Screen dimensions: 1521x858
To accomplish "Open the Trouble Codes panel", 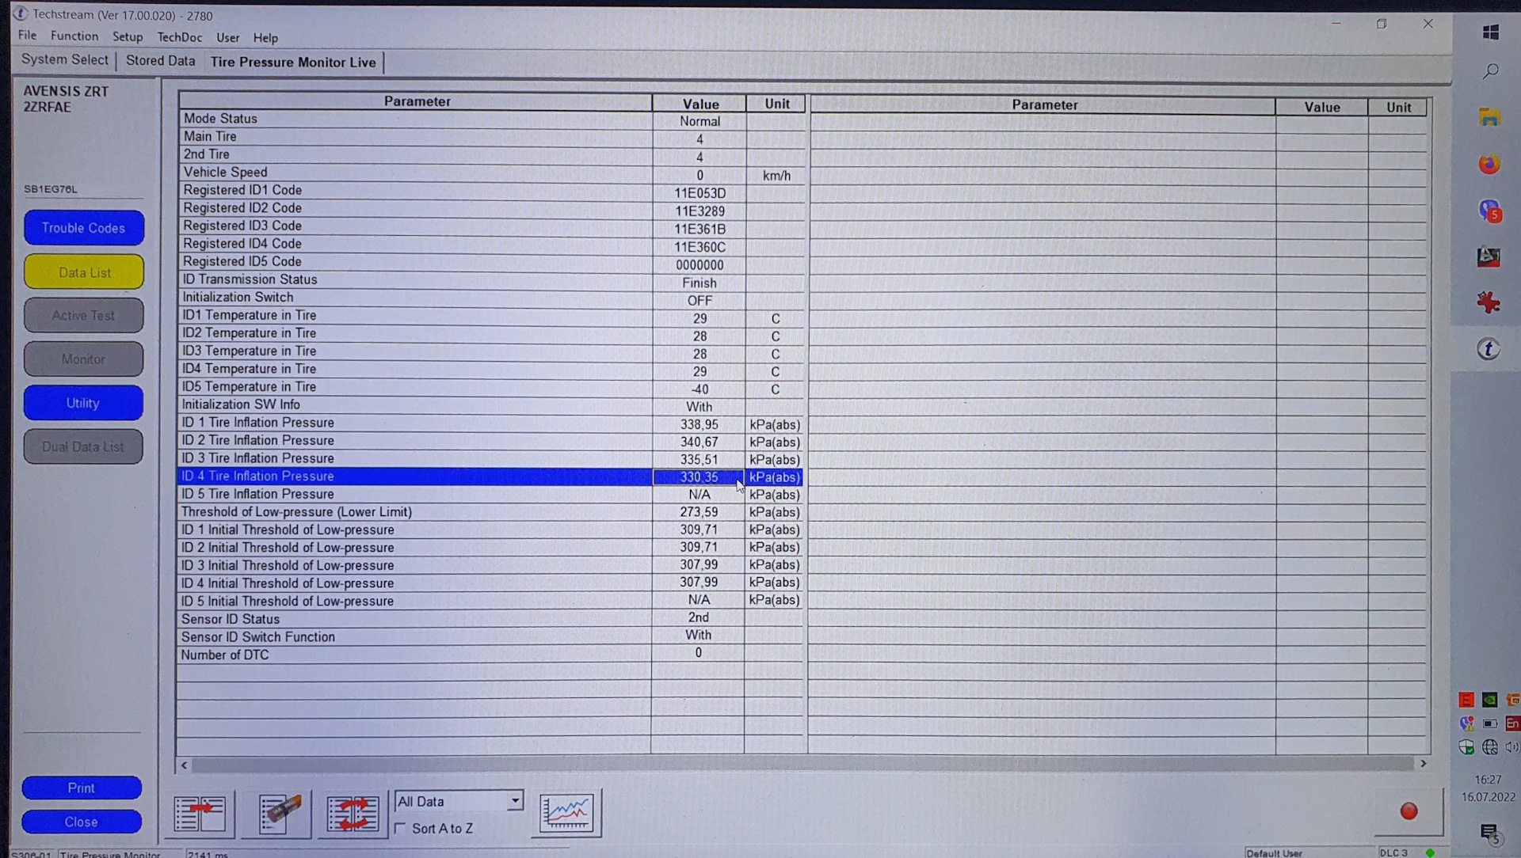I will (x=82, y=227).
